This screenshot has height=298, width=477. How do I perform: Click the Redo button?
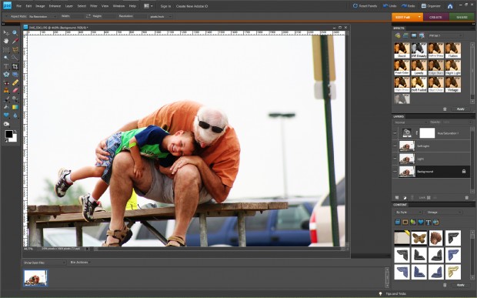409,6
